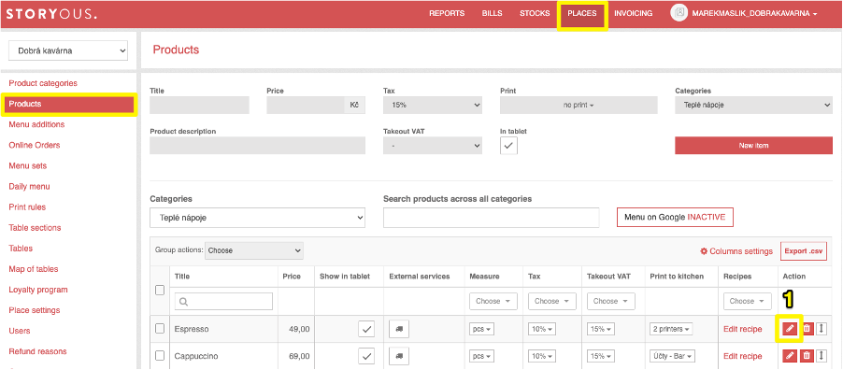Reorder Espresso with the up-down arrow icon
Screen dimensions: 843x370
[821, 329]
